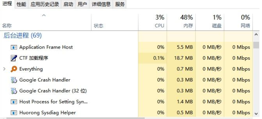Sort by 磁盘 usage column header
Image resolution: width=262 pixels, height=119 pixels.
click(210, 21)
